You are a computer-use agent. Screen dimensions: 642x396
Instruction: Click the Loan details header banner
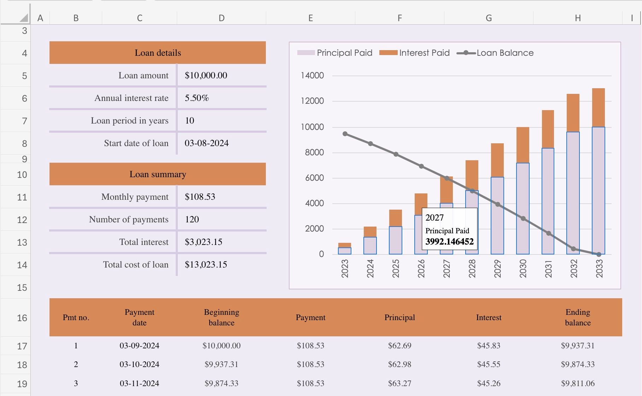[157, 53]
